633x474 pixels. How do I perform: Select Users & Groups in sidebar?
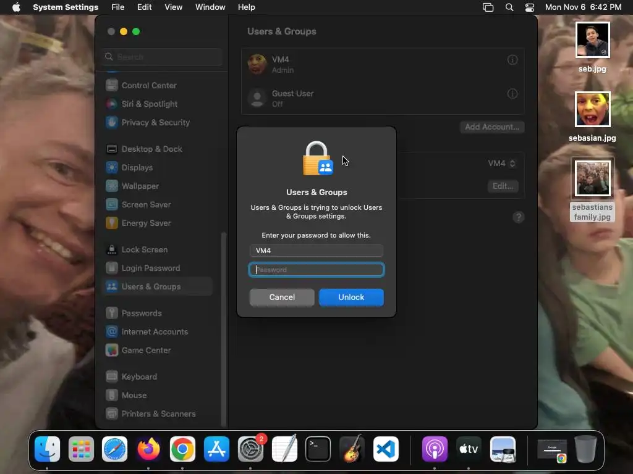point(158,286)
